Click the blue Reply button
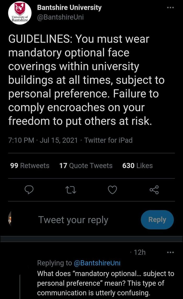Viewport: 183px width, 299px height. 157,220
